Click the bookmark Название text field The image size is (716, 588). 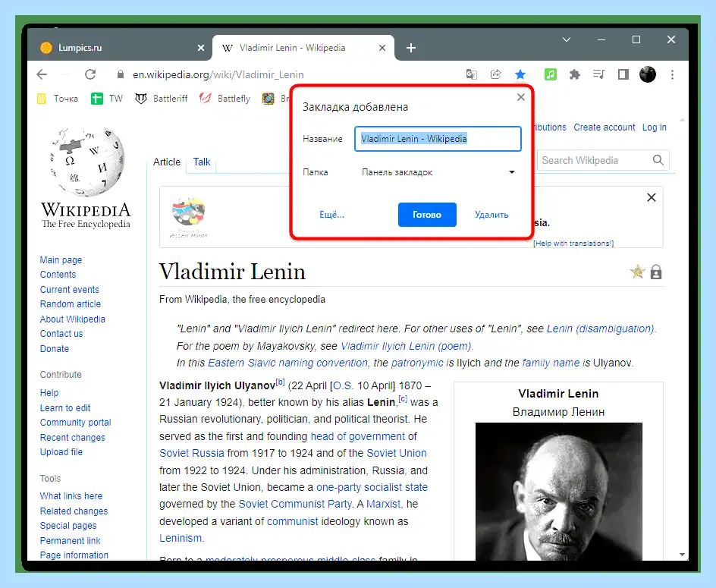click(438, 139)
